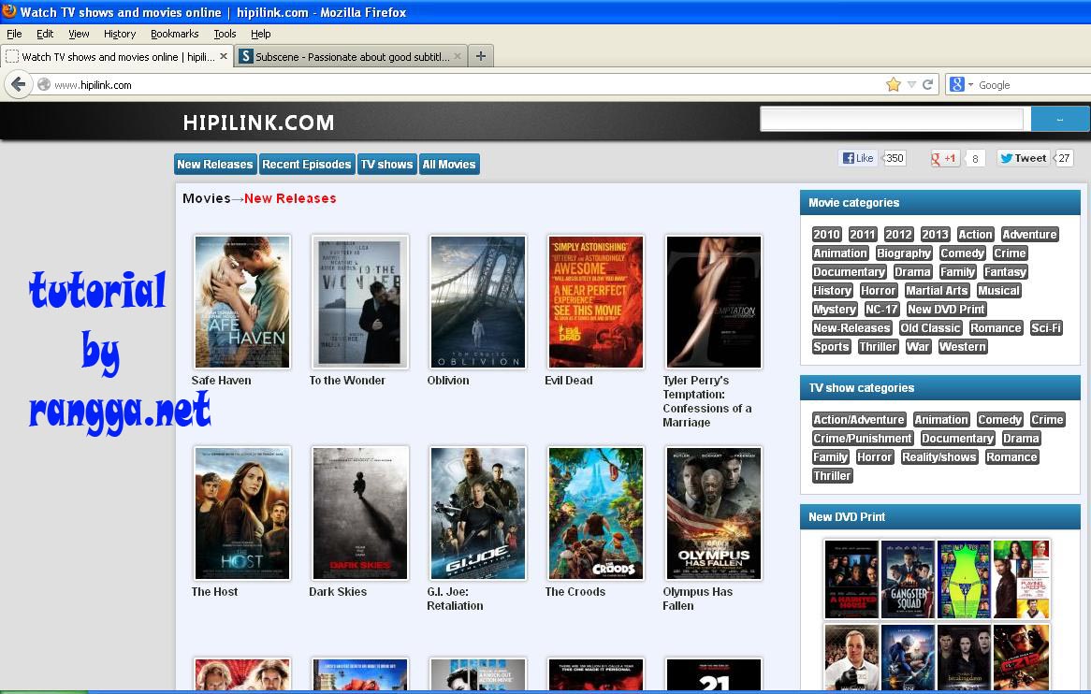Select the New DVD Print category tag

tap(946, 310)
